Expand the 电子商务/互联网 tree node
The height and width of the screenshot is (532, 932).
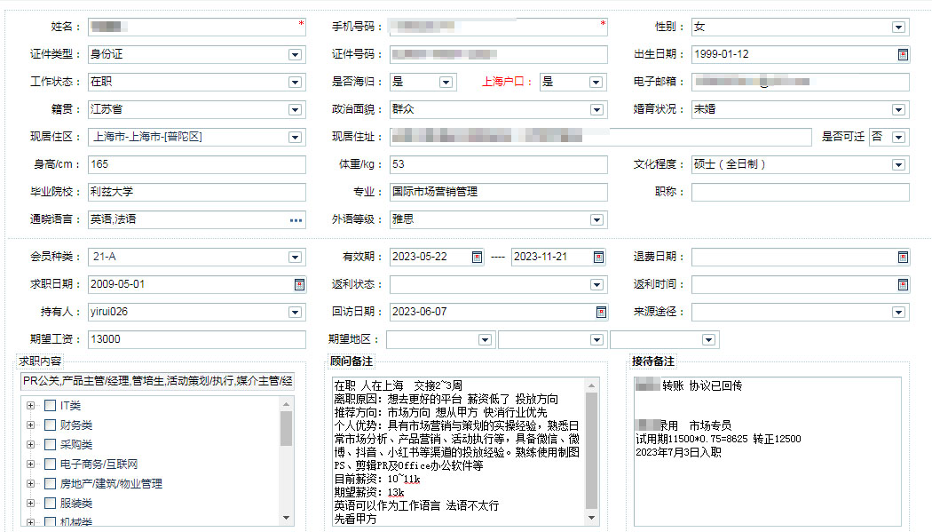[30, 465]
